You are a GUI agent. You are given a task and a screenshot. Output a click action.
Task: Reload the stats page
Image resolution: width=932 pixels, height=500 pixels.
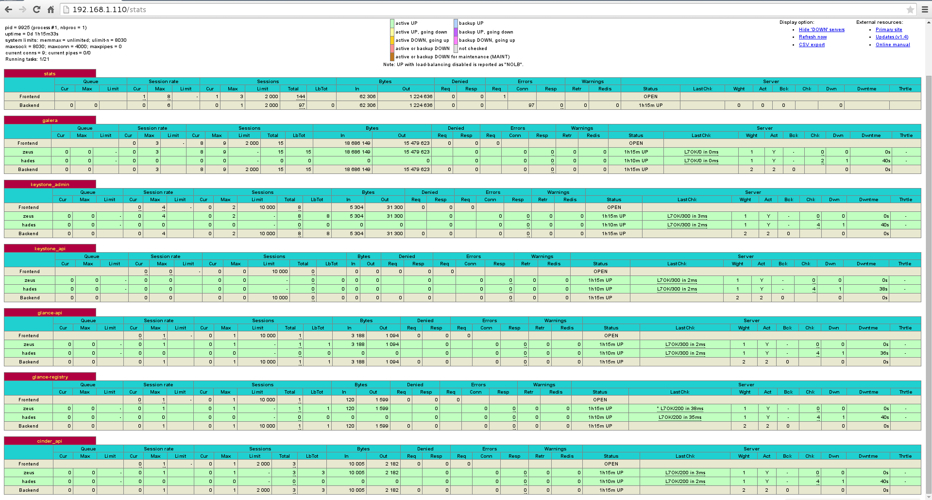coord(36,9)
